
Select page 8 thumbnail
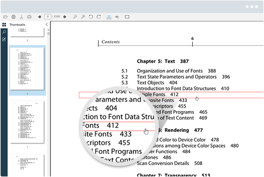point(27,165)
